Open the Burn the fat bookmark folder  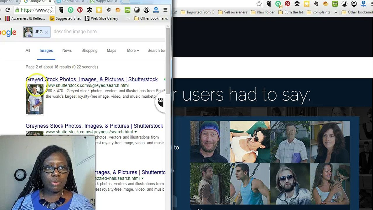290,12
